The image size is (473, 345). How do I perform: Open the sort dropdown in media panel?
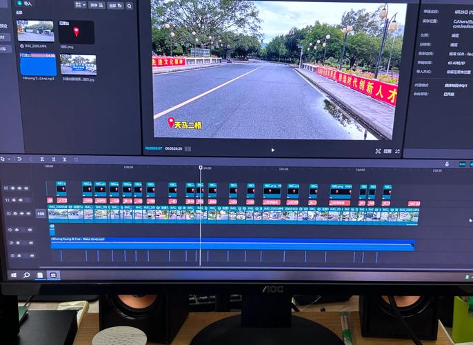click(x=96, y=5)
